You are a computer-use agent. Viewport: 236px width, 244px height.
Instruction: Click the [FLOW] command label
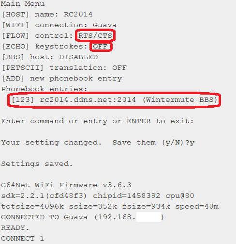click(15, 36)
